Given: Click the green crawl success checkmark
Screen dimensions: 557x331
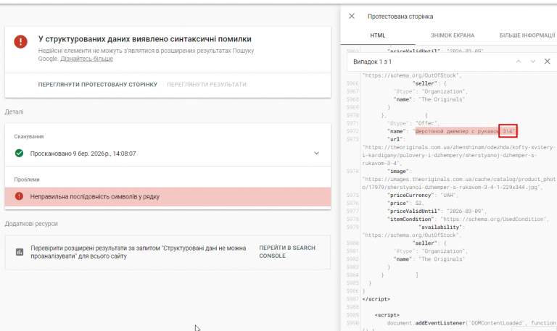Looking at the screenshot, I should coord(19,154).
